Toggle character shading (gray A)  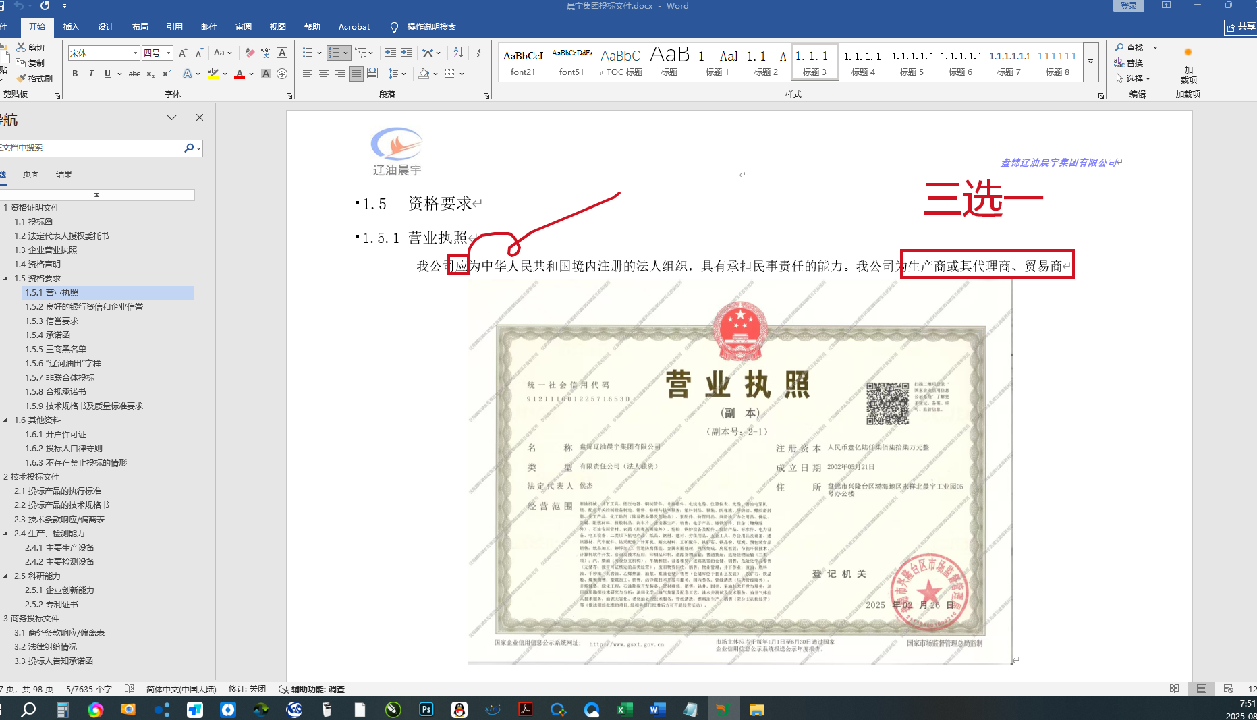tap(266, 74)
